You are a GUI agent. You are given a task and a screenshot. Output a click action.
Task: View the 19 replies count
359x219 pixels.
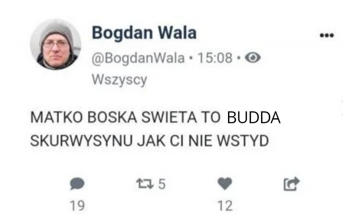tap(78, 206)
